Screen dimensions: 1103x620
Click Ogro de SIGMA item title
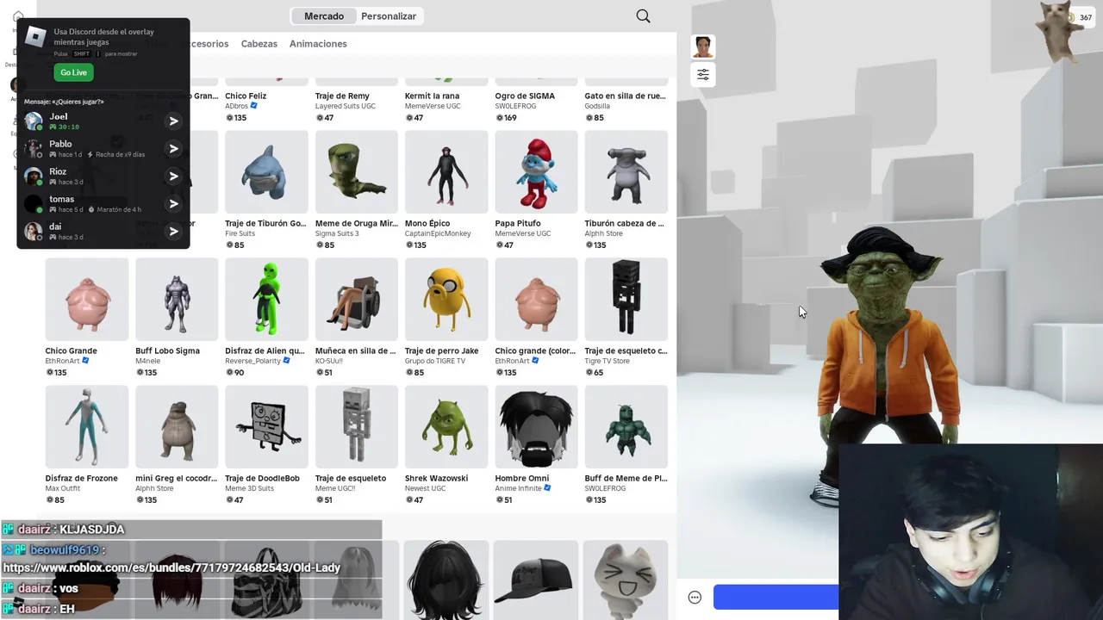pos(525,96)
